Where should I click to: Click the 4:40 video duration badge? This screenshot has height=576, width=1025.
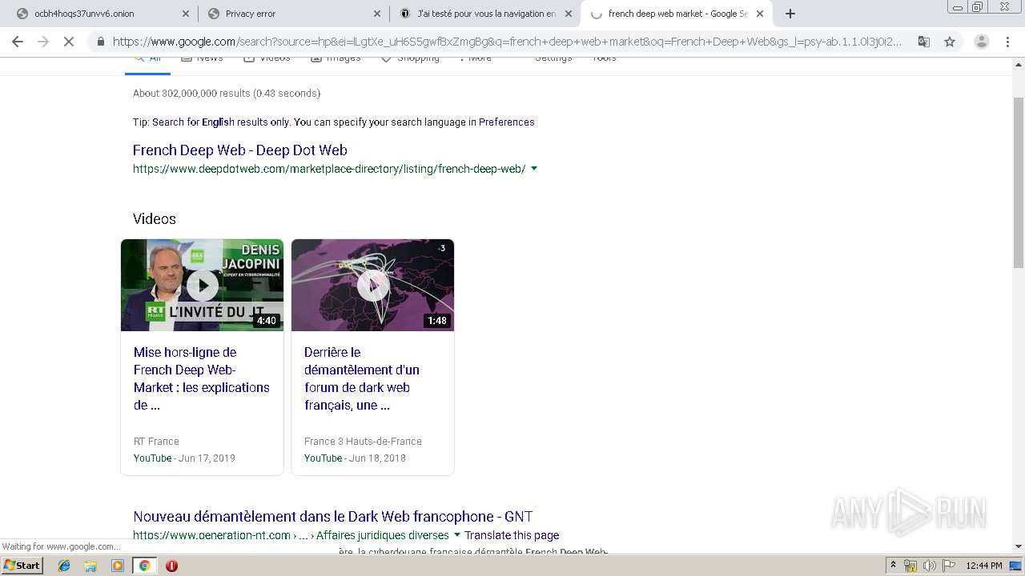266,321
